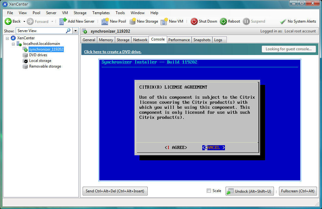The image size is (322, 209).
Task: Select Local storage label in the tree
Action: pos(40,61)
